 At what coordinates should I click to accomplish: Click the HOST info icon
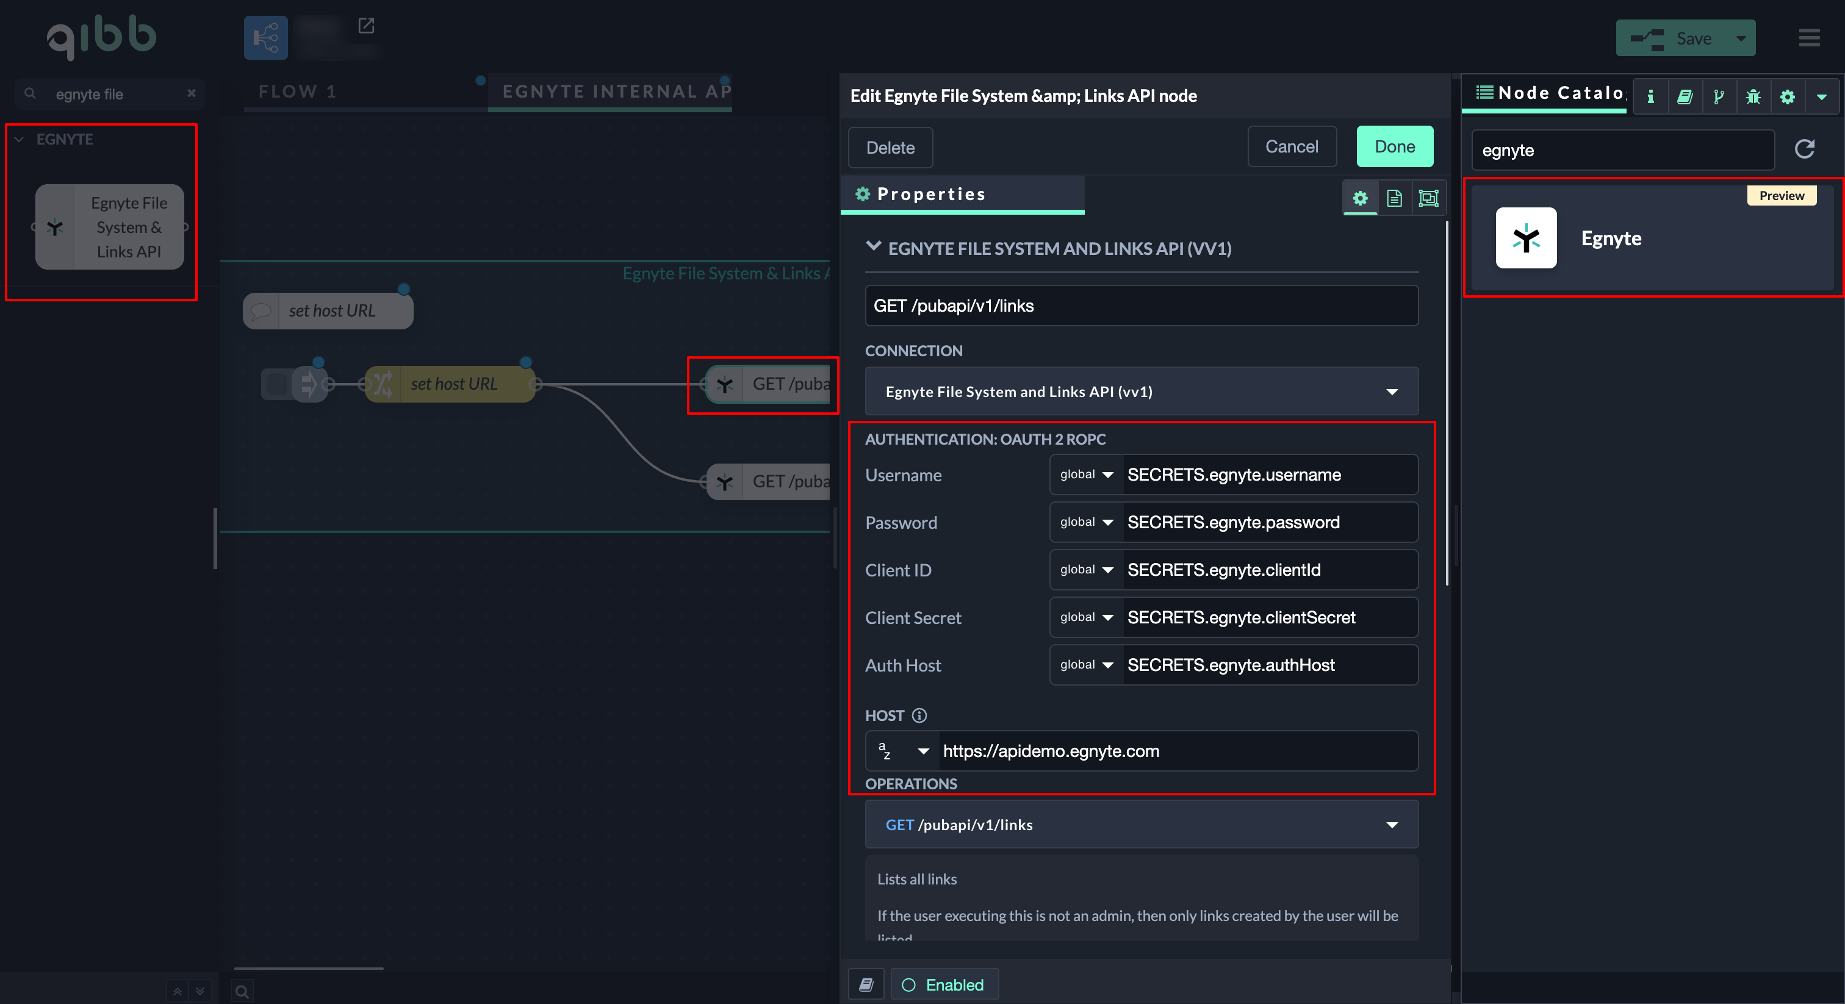919,715
